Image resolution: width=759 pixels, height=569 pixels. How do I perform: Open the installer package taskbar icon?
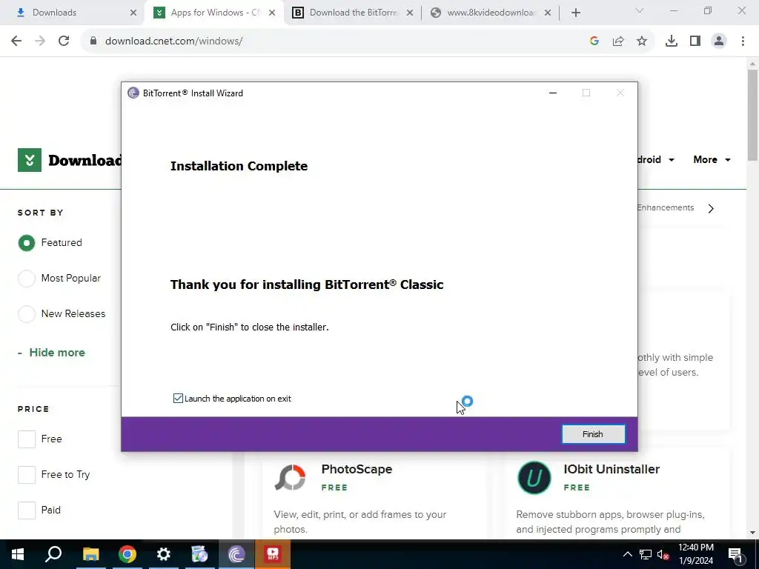199,554
